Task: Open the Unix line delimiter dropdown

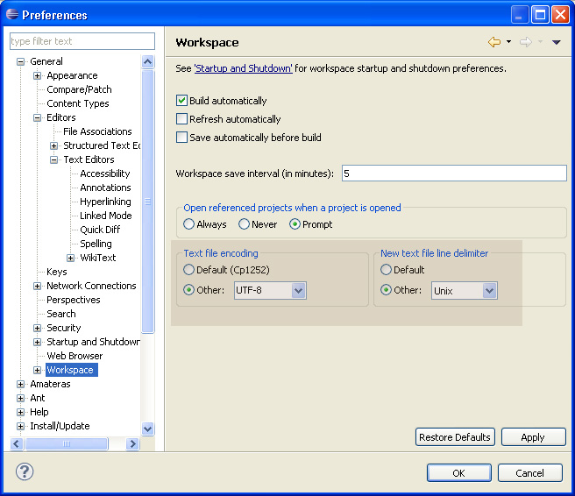Action: [x=489, y=290]
